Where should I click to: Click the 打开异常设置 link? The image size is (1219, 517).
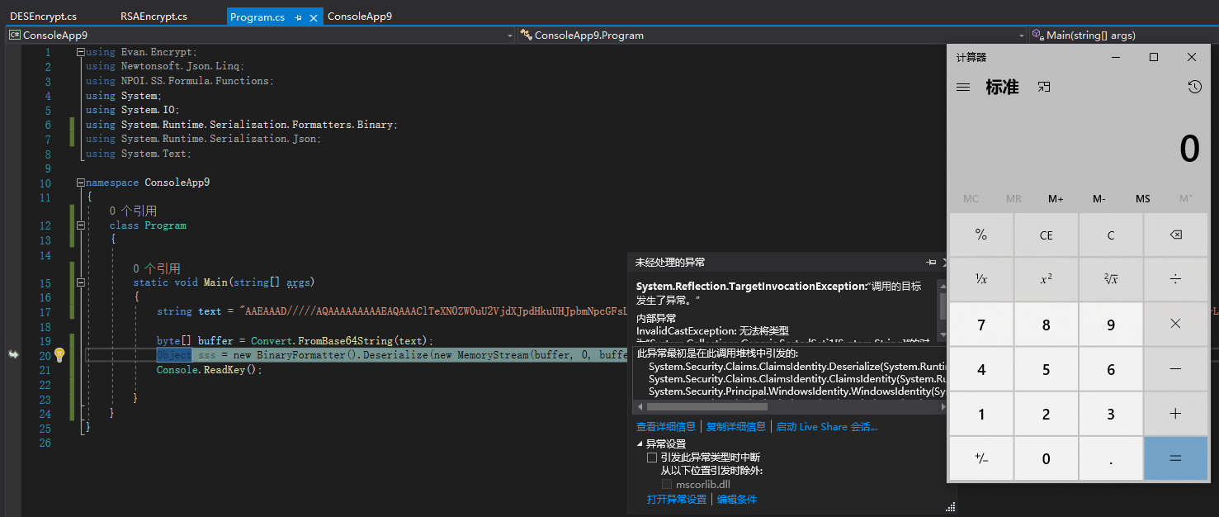677,500
